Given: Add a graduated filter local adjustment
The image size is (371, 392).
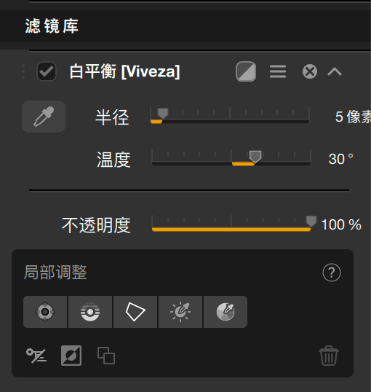Looking at the screenshot, I should coord(90,312).
